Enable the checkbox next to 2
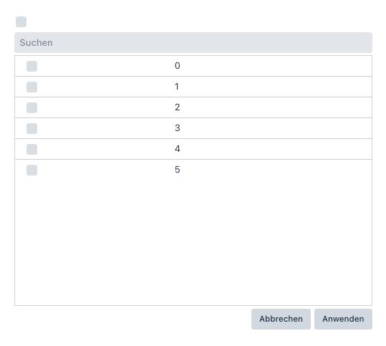Screen dimensions: 386x346 32,108
